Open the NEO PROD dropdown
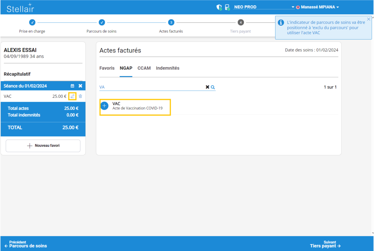Viewport: 374px width, 251px height. pyautogui.click(x=264, y=7)
